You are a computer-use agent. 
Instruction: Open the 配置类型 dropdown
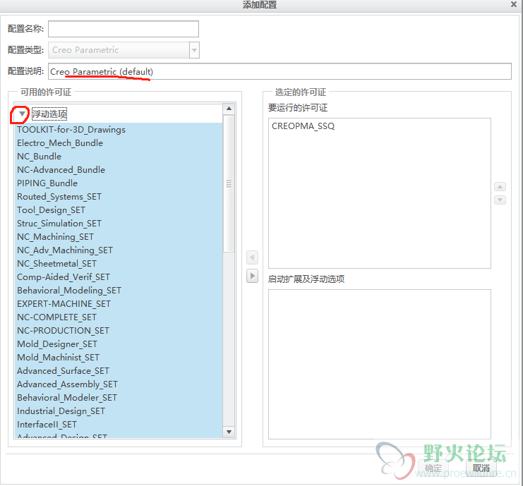pyautogui.click(x=194, y=50)
